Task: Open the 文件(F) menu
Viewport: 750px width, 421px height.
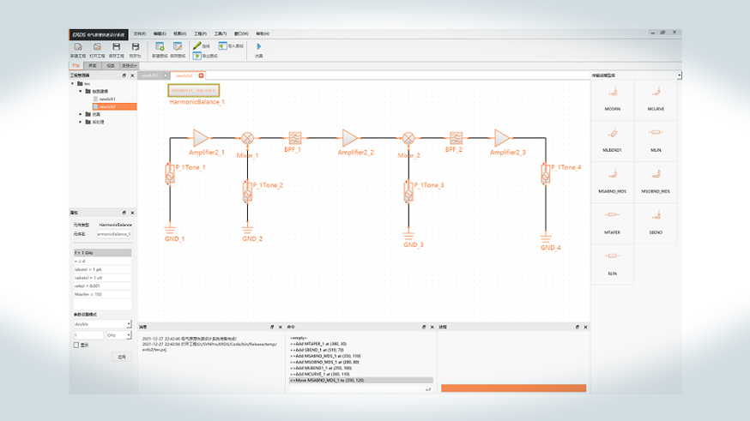Action: pyautogui.click(x=139, y=34)
